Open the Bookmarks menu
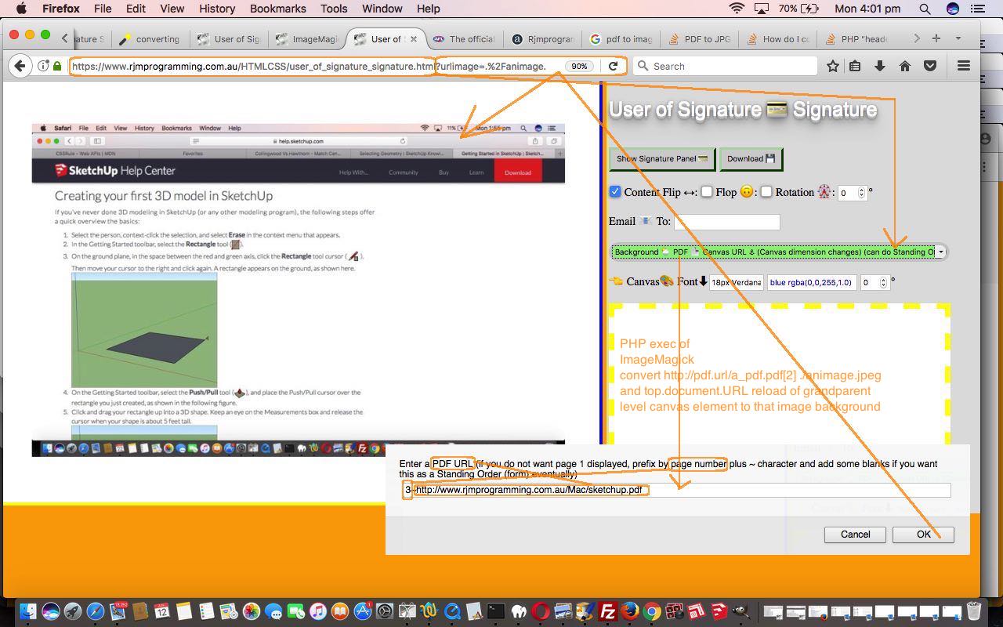Image resolution: width=1003 pixels, height=627 pixels. 278,9
